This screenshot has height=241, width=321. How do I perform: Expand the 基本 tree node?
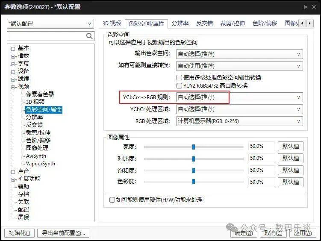tap(13, 49)
